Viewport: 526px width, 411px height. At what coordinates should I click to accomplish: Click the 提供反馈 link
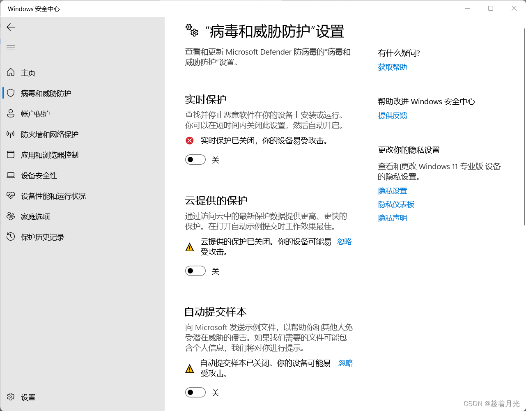(x=393, y=116)
